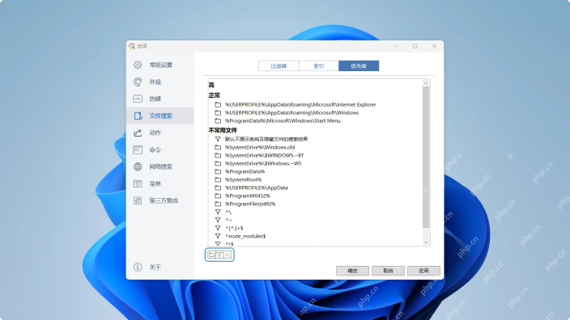
Task: Open the 菜单 menu section
Action: tap(160, 183)
